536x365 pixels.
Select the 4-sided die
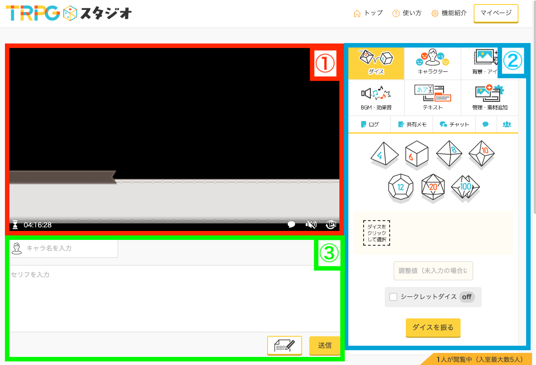[385, 154]
